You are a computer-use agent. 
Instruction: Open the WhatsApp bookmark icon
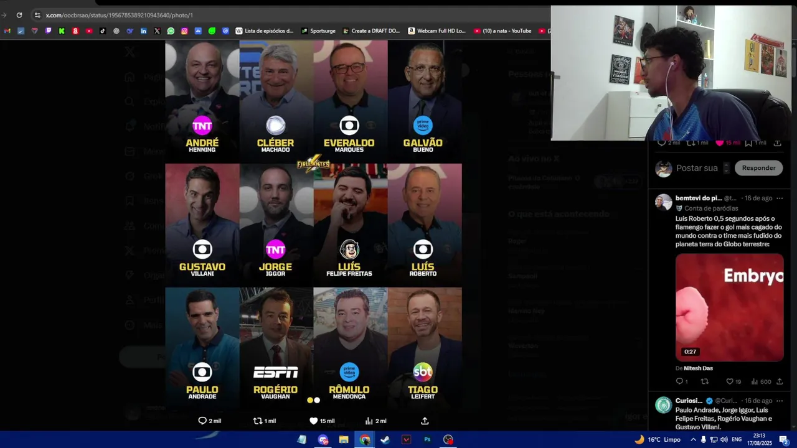pos(171,30)
